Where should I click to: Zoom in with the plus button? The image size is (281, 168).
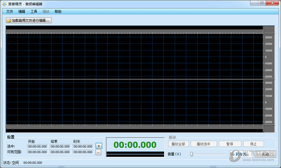[99, 146]
